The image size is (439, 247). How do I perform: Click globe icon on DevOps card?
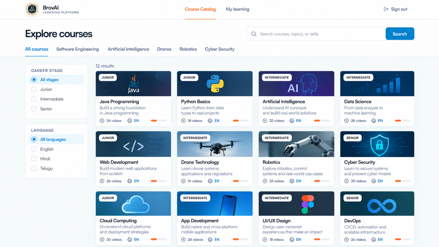pos(374,239)
